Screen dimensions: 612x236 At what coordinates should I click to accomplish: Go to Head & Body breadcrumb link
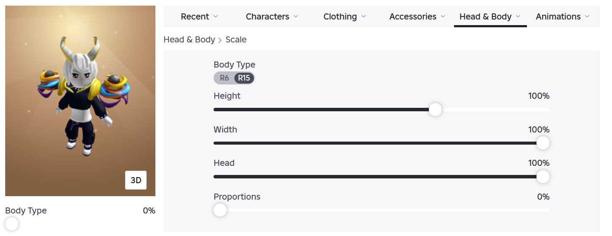[189, 39]
